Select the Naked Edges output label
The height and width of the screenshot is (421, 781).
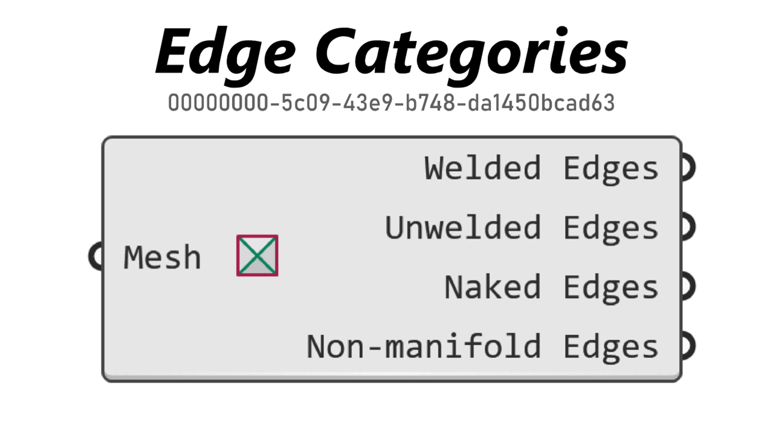point(551,288)
